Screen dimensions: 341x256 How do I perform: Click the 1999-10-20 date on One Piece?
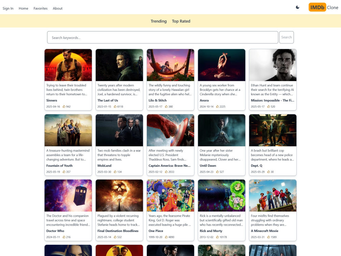155,237
